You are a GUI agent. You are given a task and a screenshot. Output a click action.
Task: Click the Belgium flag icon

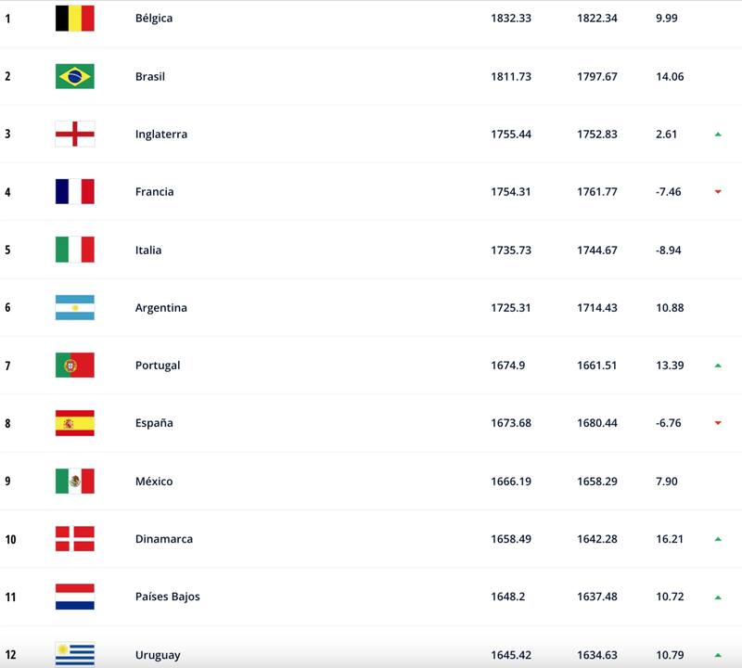coord(74,19)
